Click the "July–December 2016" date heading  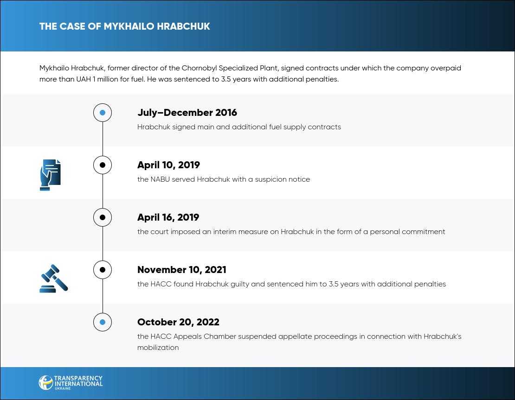pyautogui.click(x=187, y=113)
